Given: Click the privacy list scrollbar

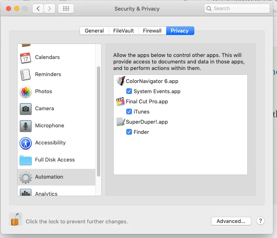Looking at the screenshot, I should pos(99,121).
